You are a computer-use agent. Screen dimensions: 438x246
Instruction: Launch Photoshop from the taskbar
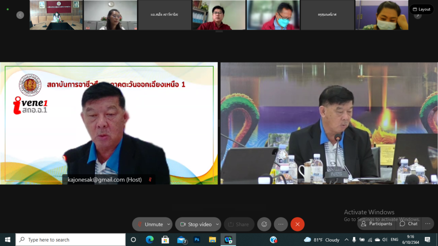point(197,240)
